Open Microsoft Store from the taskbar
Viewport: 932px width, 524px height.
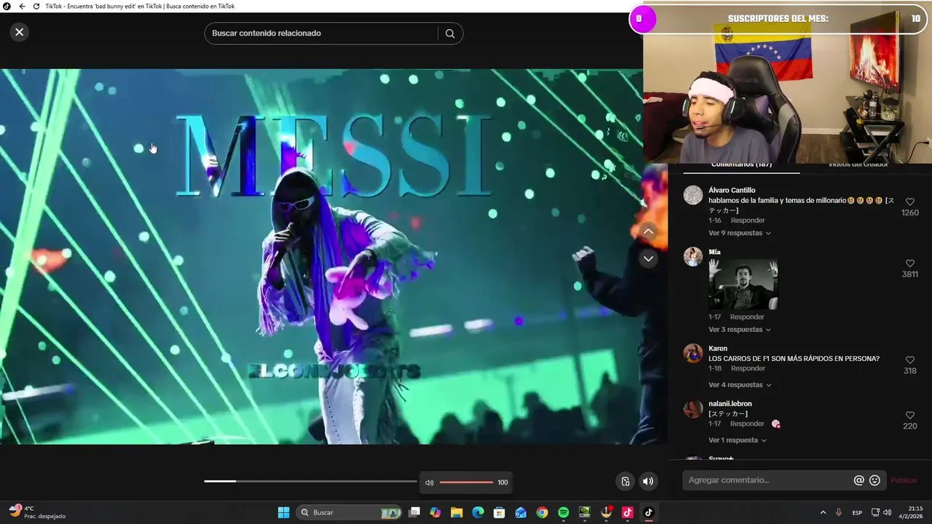pyautogui.click(x=499, y=512)
